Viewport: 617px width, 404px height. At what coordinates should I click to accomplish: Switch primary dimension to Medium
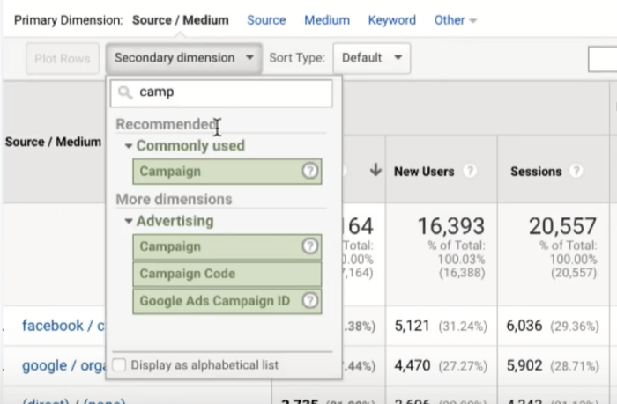327,20
